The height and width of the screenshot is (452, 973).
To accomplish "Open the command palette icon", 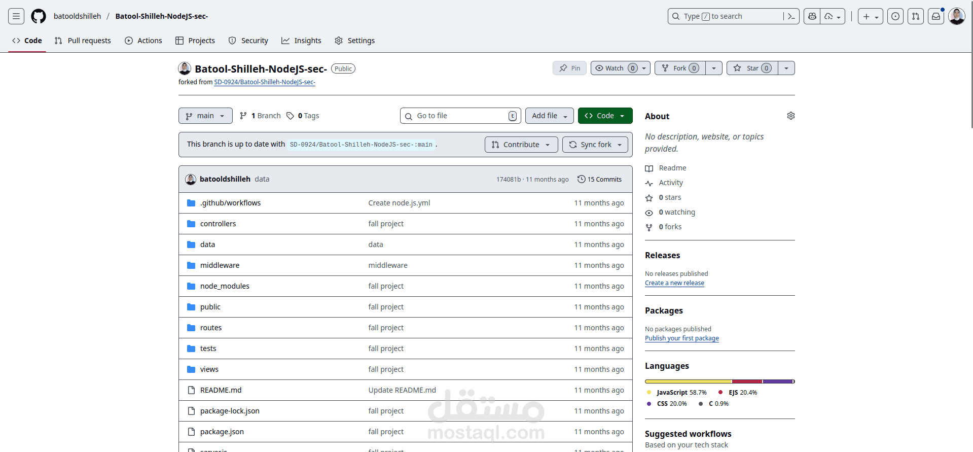I will point(791,16).
